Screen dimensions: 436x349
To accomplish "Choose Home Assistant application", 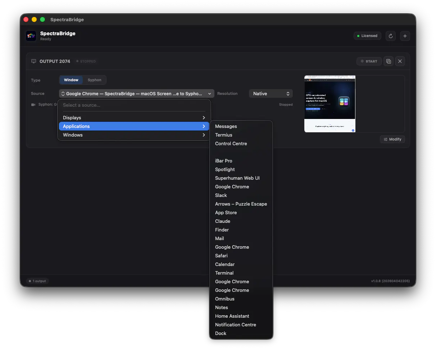I will 241,316.
